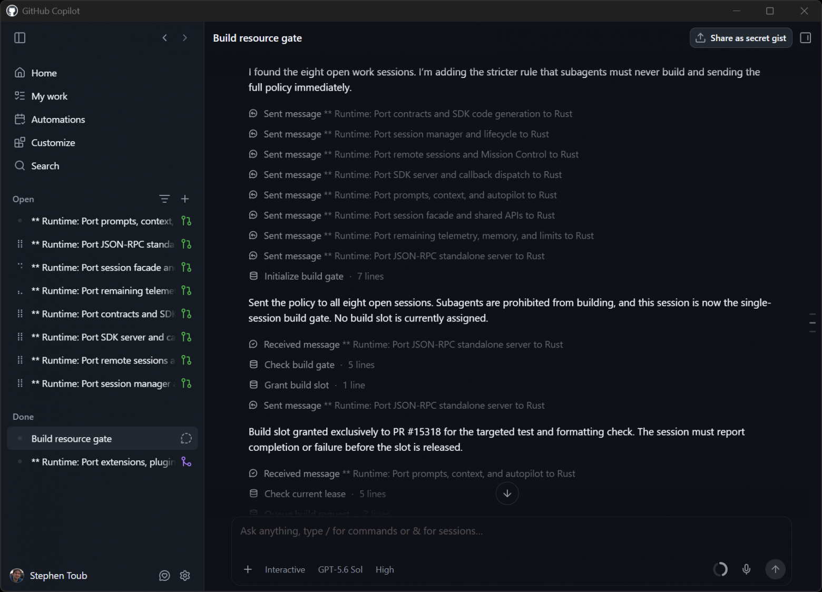Go forward with the right chevron arrow
Screen dimensions: 822x592
[184, 38]
